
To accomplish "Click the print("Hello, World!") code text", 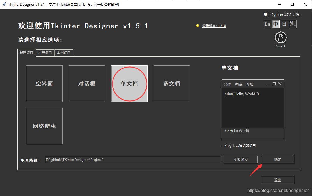I will pyautogui.click(x=242, y=94).
